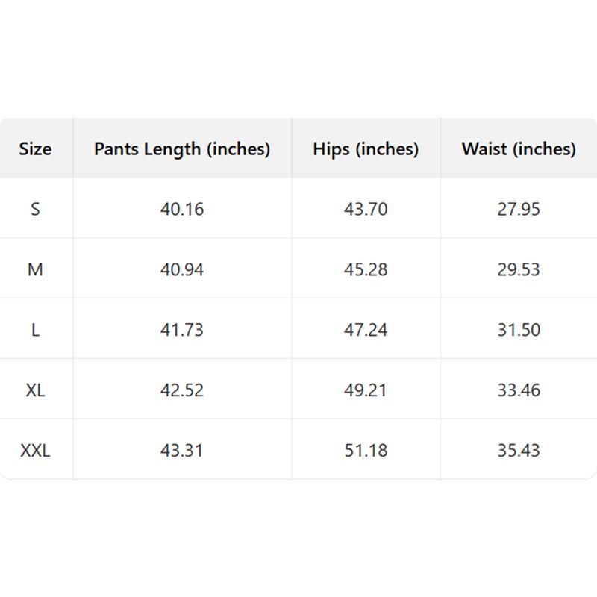
Task: Click the Hips (inches) column header
Action: click(x=366, y=149)
